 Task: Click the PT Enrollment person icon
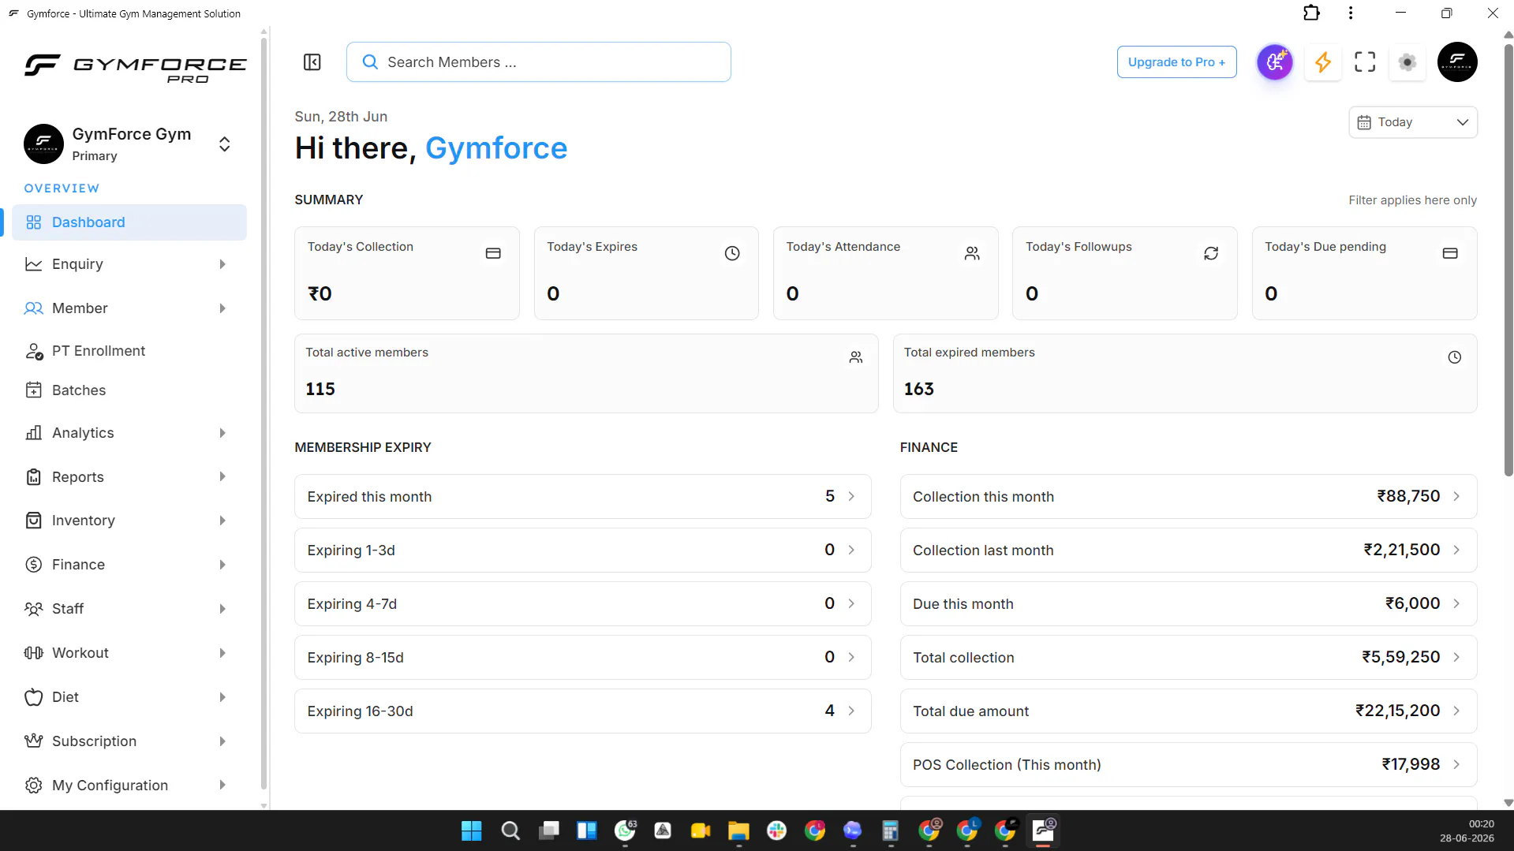point(33,351)
